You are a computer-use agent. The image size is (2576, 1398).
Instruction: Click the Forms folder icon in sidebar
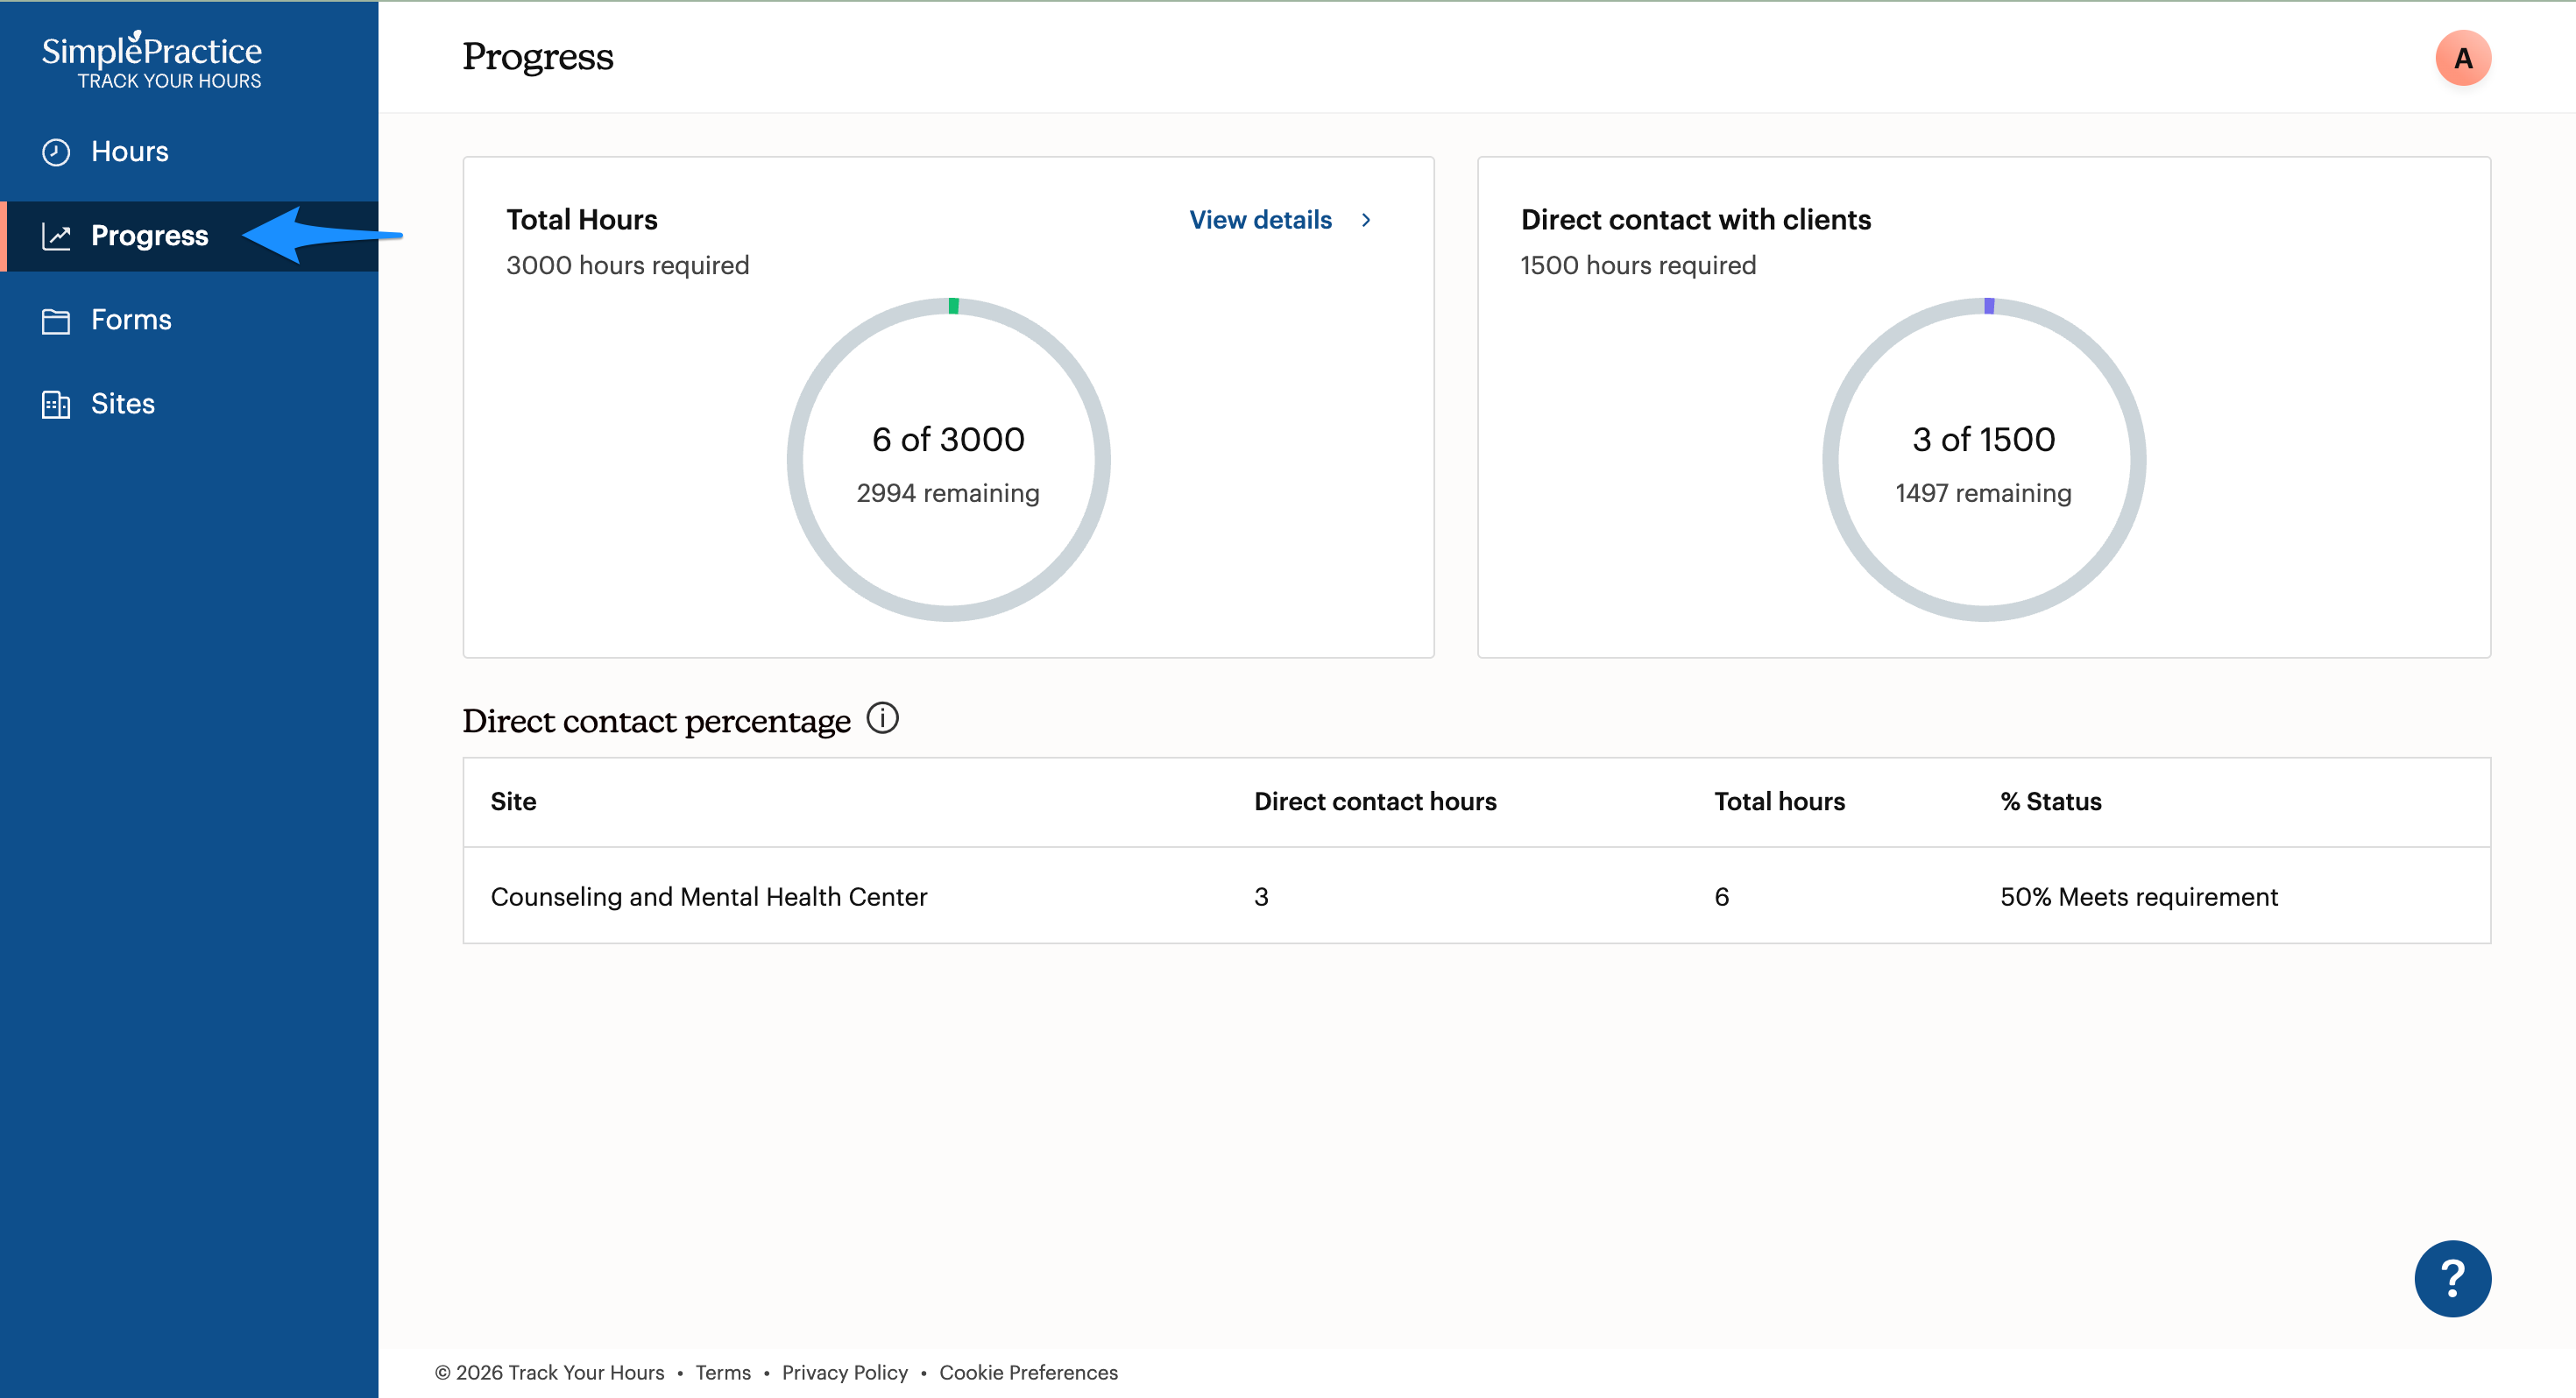[x=56, y=320]
